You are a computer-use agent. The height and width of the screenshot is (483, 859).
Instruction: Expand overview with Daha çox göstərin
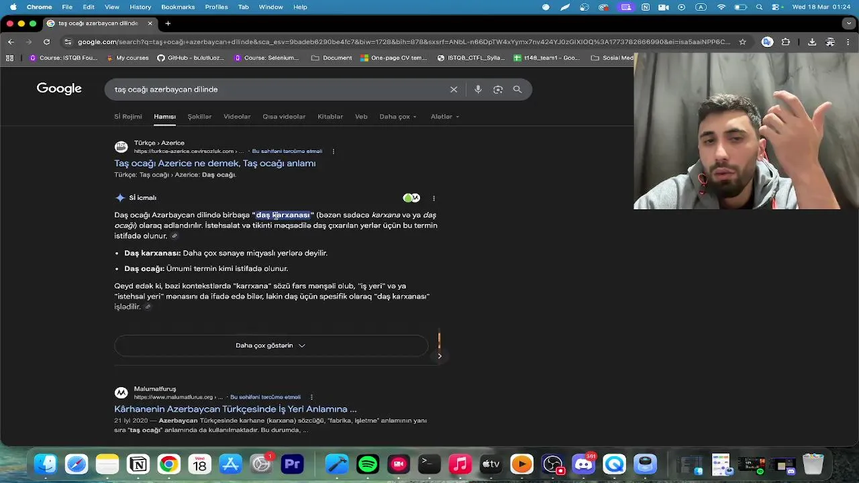(271, 345)
